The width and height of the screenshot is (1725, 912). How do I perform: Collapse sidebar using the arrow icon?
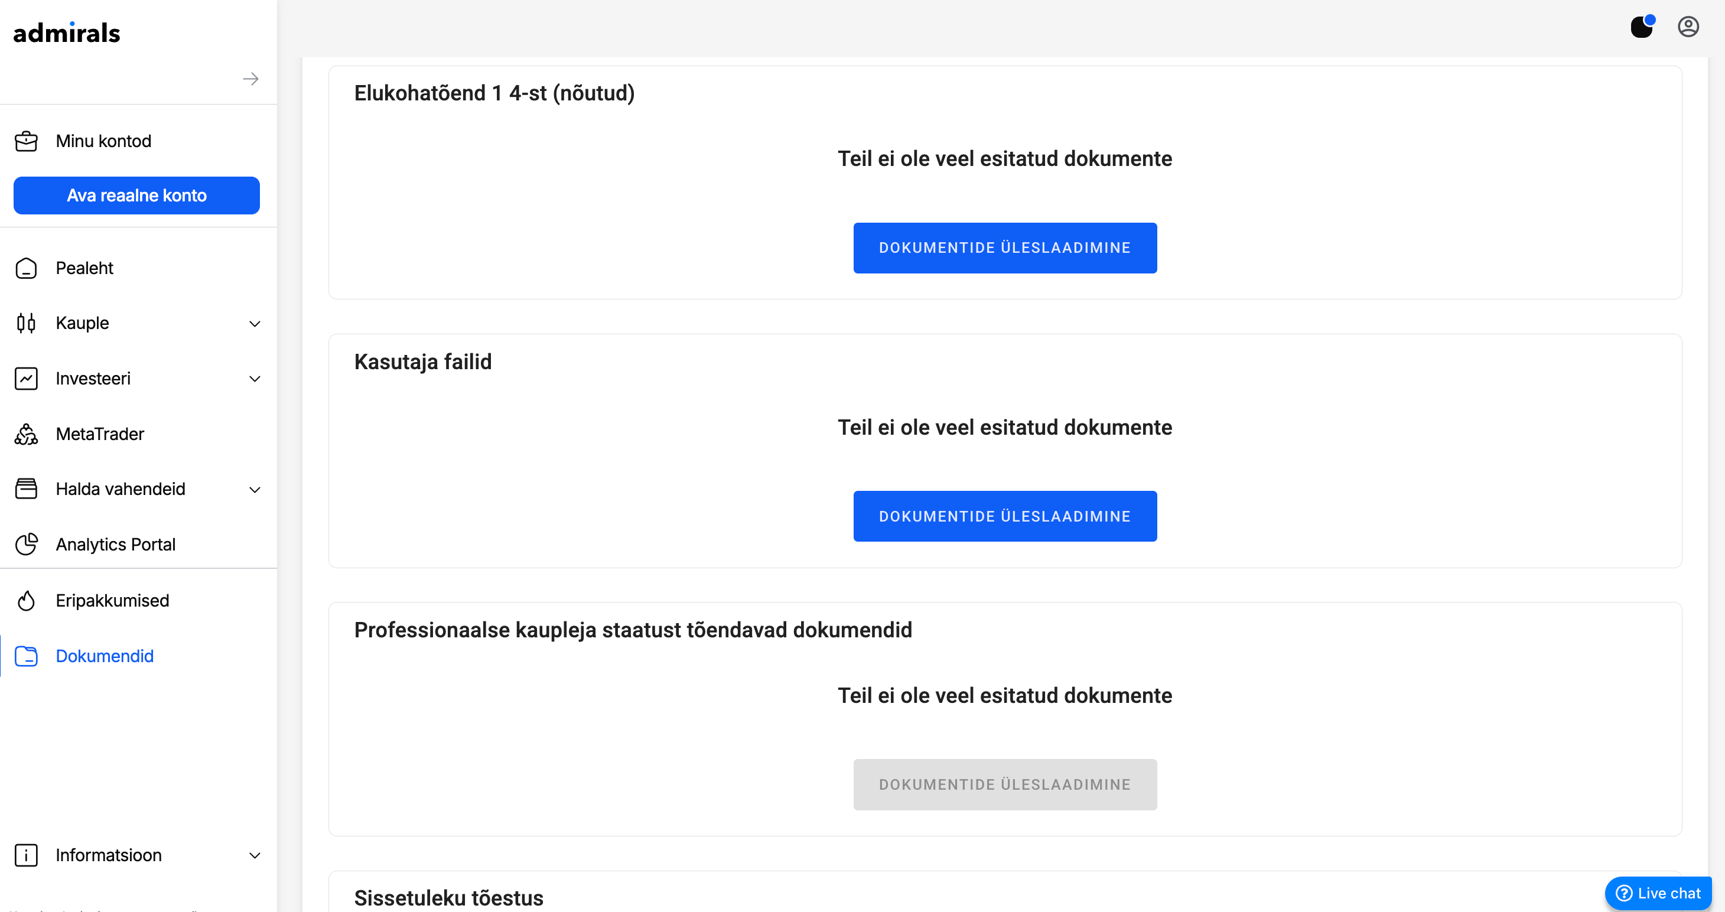[x=250, y=79]
